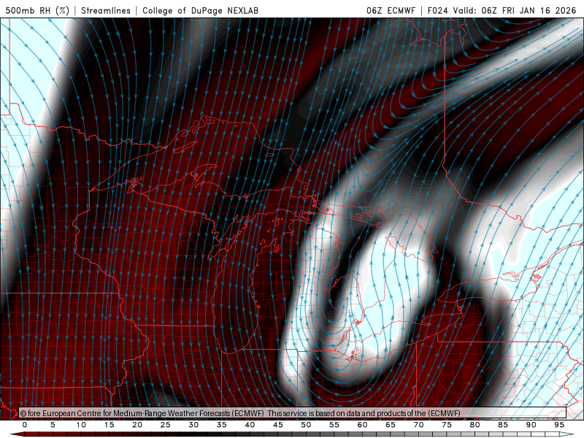Click the '5' value on color scale
The image size is (584, 438).
click(53, 425)
